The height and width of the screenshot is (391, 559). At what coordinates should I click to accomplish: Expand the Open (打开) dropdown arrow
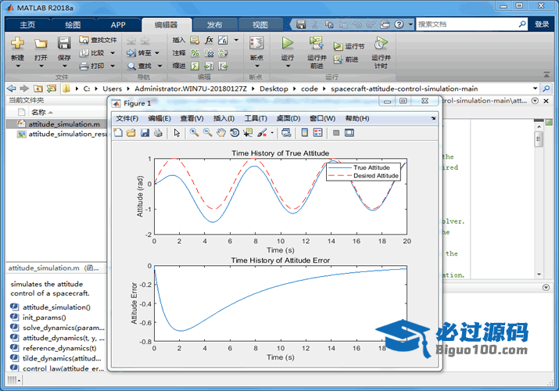(x=41, y=66)
